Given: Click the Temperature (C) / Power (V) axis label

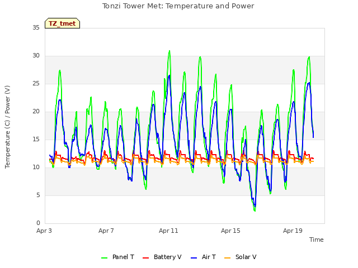Looking at the screenshot, I should click(7, 127).
